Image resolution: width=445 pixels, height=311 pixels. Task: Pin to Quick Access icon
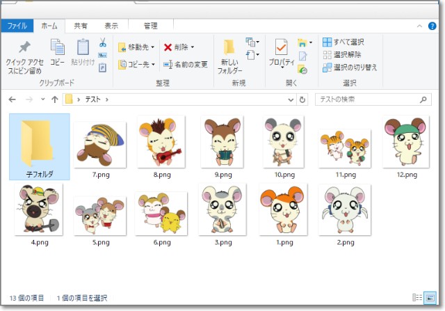24,49
